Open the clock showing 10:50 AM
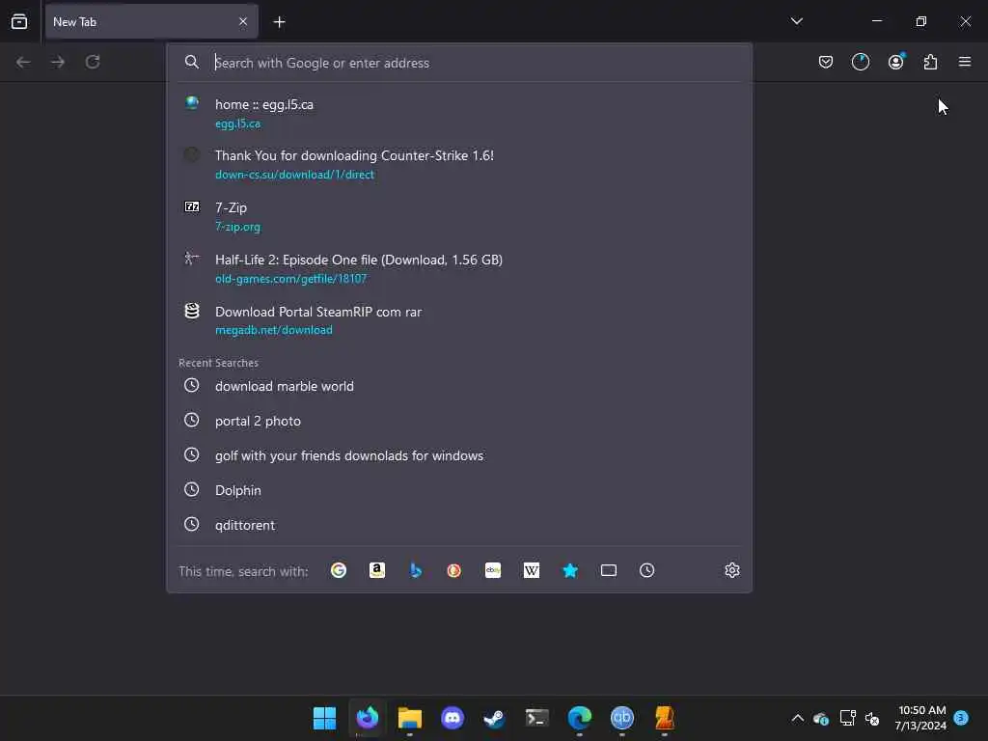 coord(920,718)
